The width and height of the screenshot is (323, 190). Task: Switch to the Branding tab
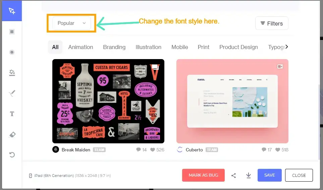[x=114, y=47]
